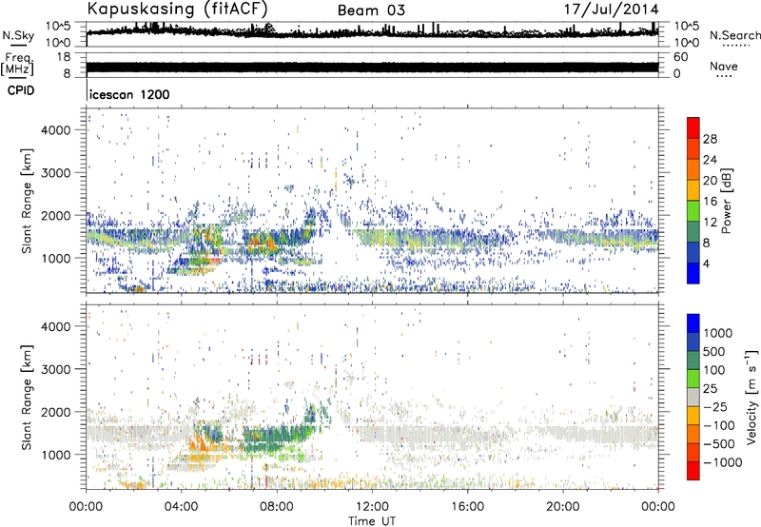Click the frequency axis '18' tick
Viewport: 761px width, 527px height.
coord(64,57)
